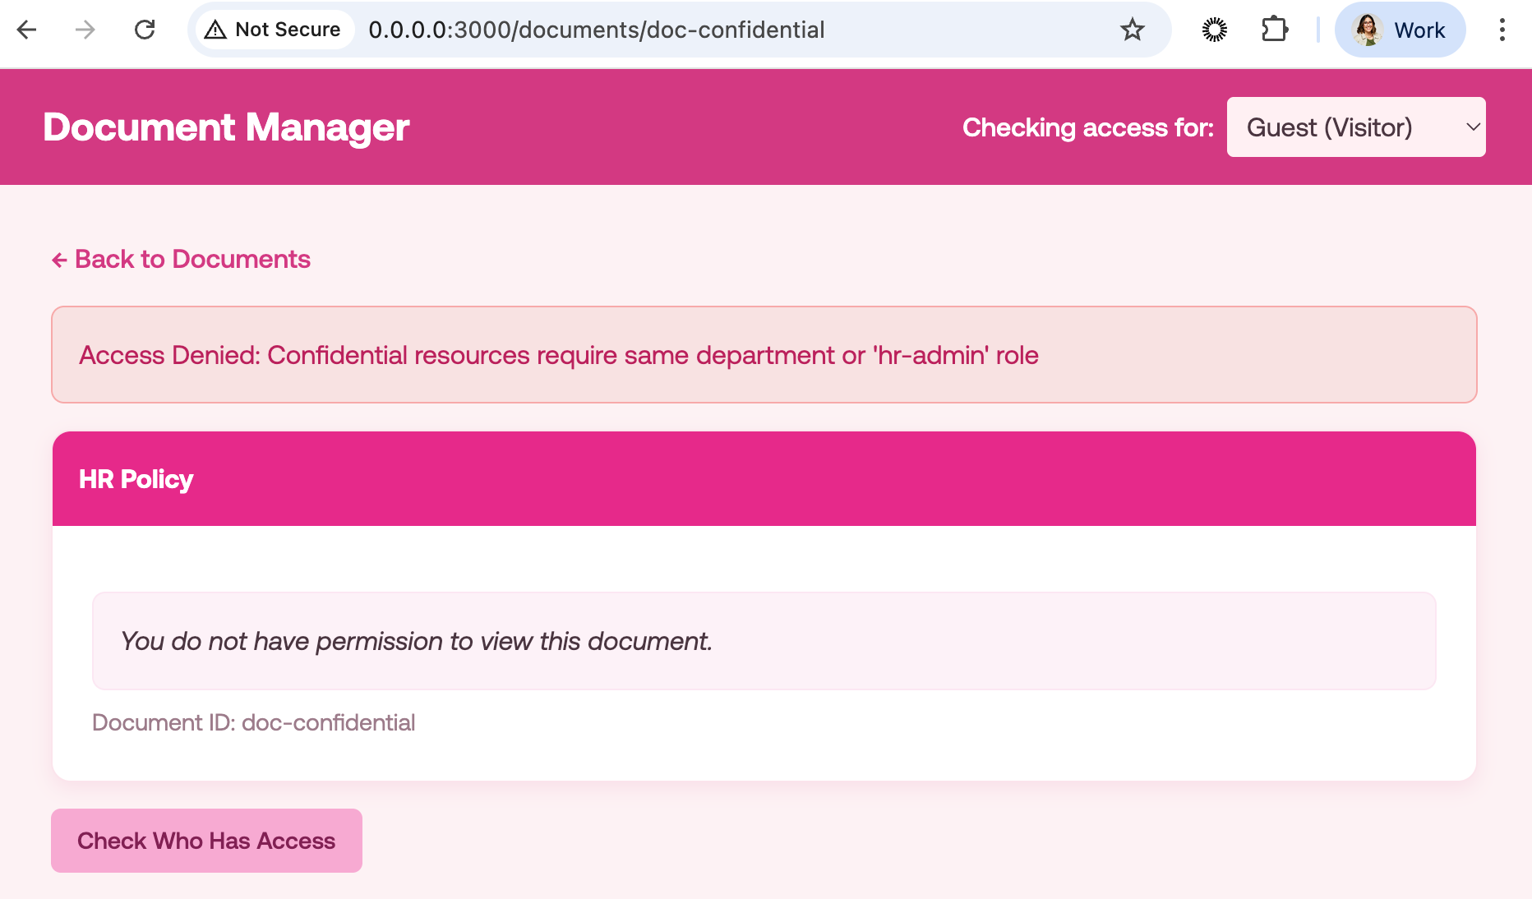1532x899 pixels.
Task: Reload the current page
Action: [145, 30]
